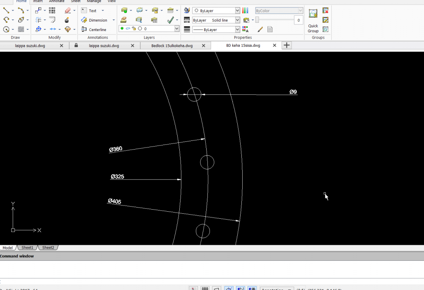Screen dimensions: 424x290
Task: Close the Bedlock 15ulkokeha.dwg tab
Action: [x=204, y=46]
